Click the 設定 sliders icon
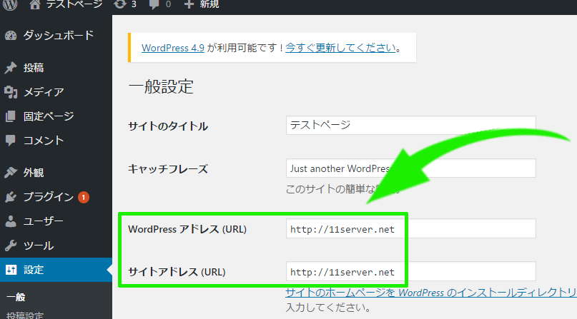The height and width of the screenshot is (319, 577). [11, 270]
